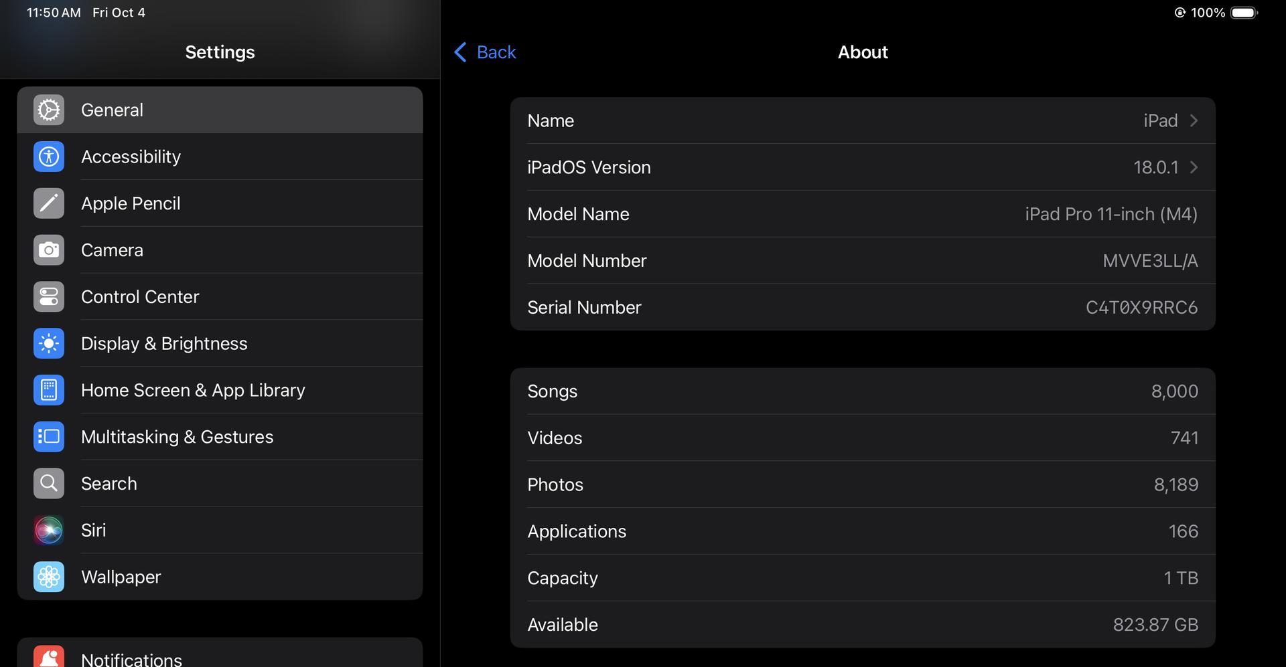This screenshot has height=667, width=1286.
Task: Tap the battery icon in status bar
Action: pyautogui.click(x=1244, y=13)
